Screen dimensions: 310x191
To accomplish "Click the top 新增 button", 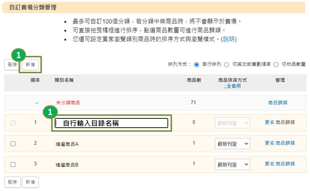I will coord(30,65).
